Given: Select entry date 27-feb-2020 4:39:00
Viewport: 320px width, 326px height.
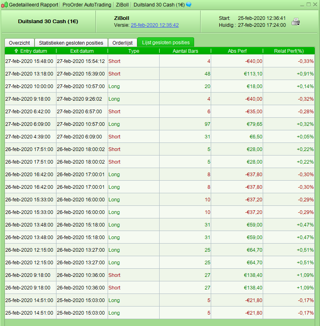Looking at the screenshot, I should point(28,136).
